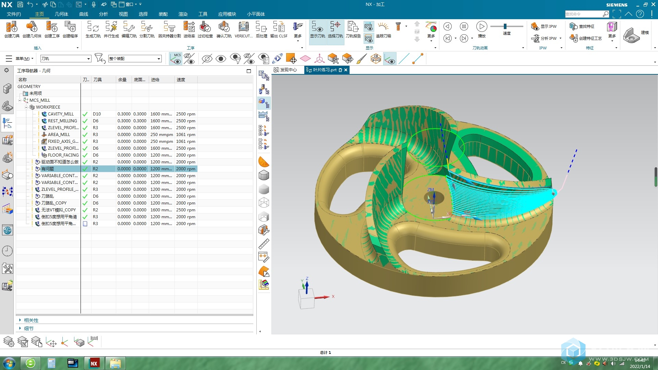Switch to the 发现中心 document tab

[285, 70]
